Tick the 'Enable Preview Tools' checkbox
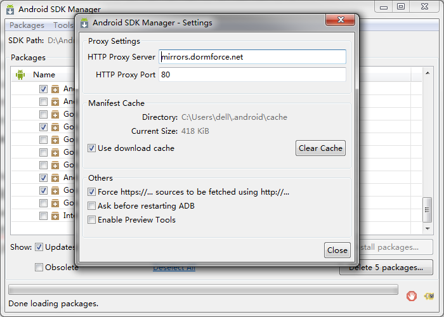Screen dimensions: 444x317 [x=91, y=219]
